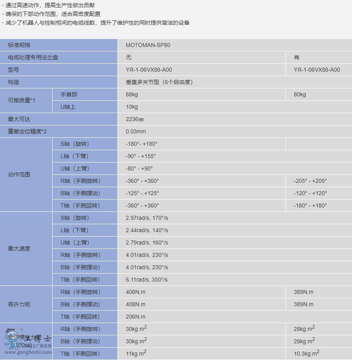The height and width of the screenshot is (360, 352).
Task: Select the 2236mm maximum reach value
Action: (x=135, y=119)
